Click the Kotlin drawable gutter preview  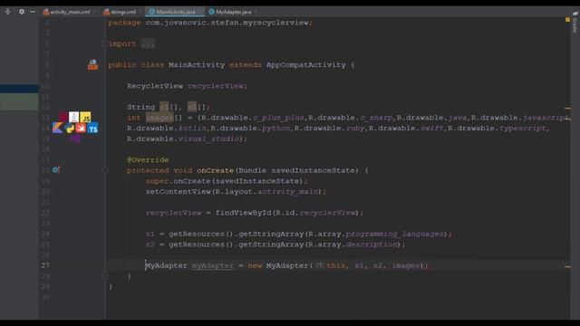pos(57,129)
